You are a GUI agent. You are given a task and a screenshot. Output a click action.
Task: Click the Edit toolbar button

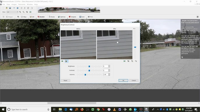tap(32, 17)
